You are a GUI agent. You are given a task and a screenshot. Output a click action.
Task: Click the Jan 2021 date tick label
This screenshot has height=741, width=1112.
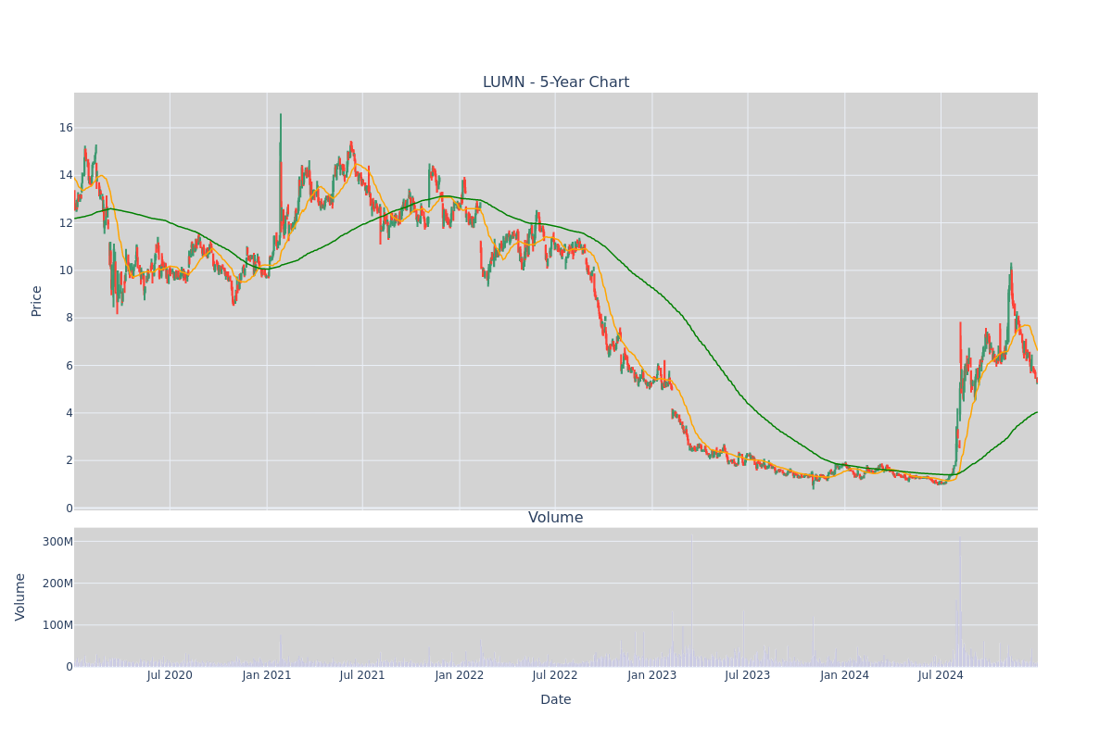[267, 675]
